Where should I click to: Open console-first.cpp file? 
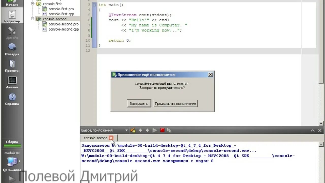pos(61,14)
